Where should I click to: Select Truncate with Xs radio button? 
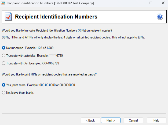(x=3, y=63)
